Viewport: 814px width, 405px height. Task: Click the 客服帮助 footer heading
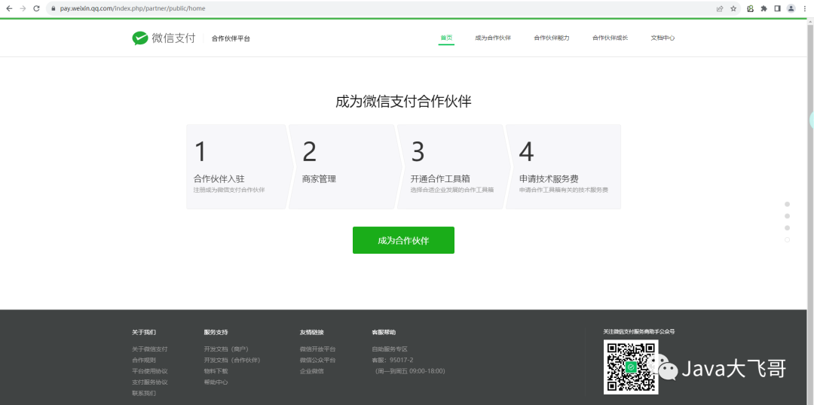(384, 332)
